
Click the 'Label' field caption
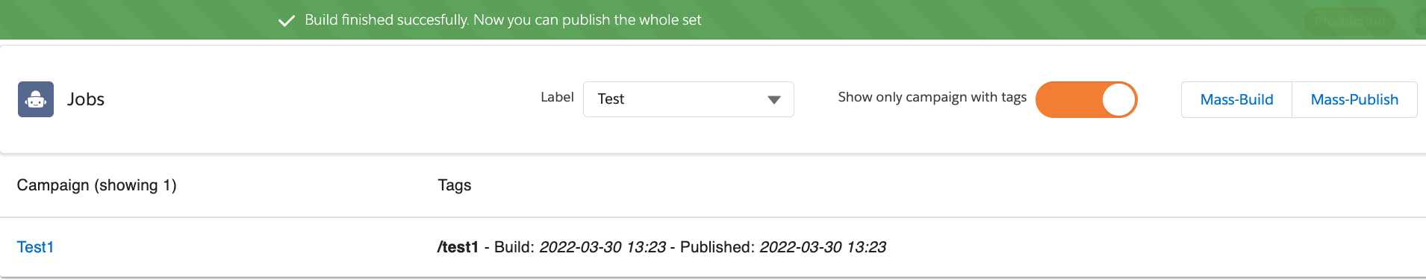point(557,97)
